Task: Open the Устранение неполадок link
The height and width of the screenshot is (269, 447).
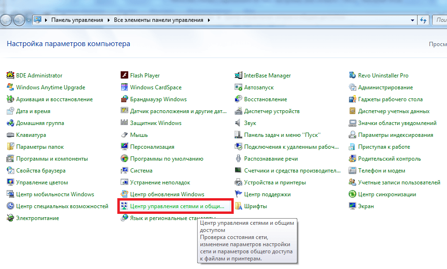Action: pyautogui.click(x=160, y=183)
